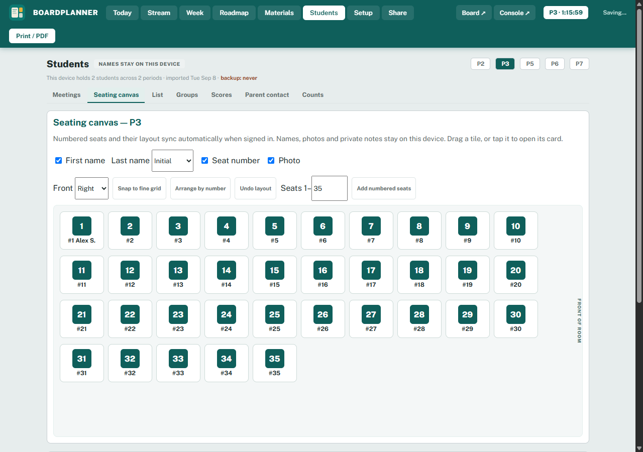Open seat tile number 20

click(516, 275)
